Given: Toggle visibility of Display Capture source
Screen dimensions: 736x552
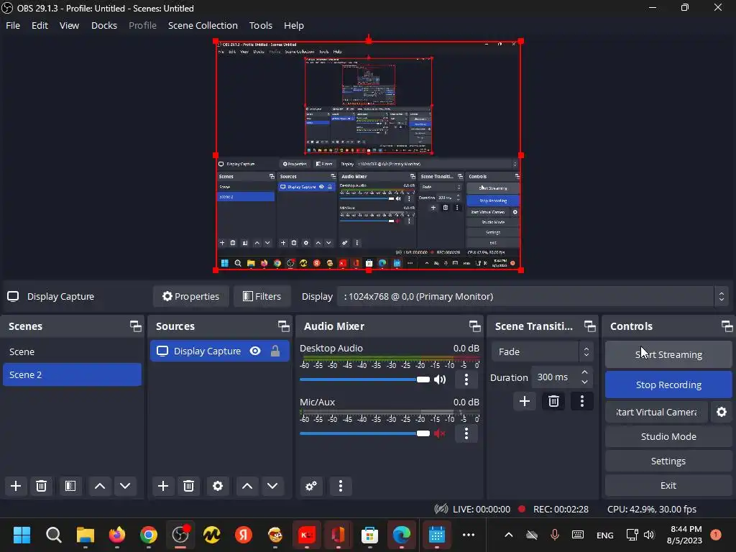Looking at the screenshot, I should (255, 351).
